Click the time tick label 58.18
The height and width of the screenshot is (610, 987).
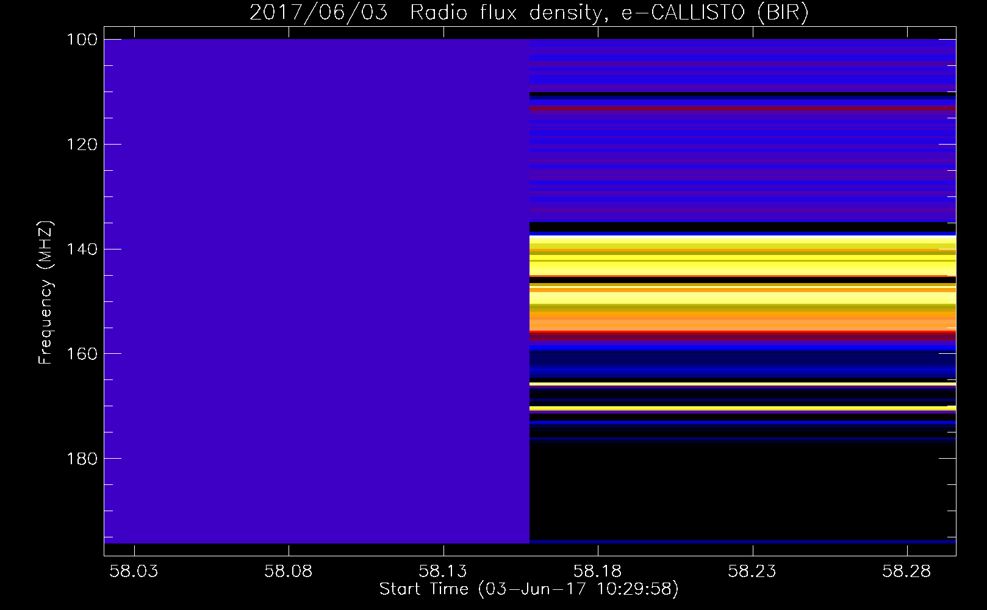click(x=598, y=572)
